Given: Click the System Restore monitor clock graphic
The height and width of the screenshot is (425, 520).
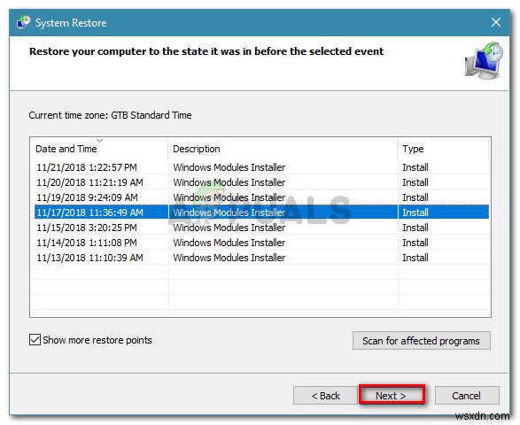Looking at the screenshot, I should 484,60.
